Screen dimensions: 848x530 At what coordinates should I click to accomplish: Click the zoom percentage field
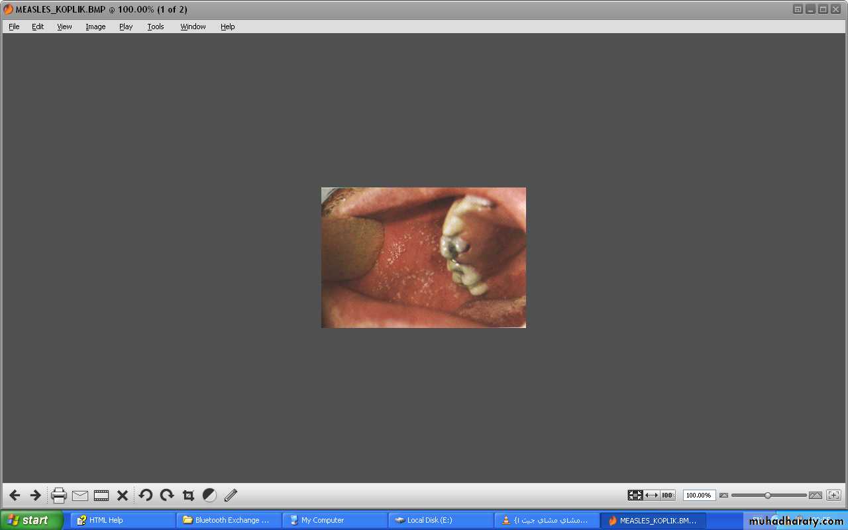point(699,495)
